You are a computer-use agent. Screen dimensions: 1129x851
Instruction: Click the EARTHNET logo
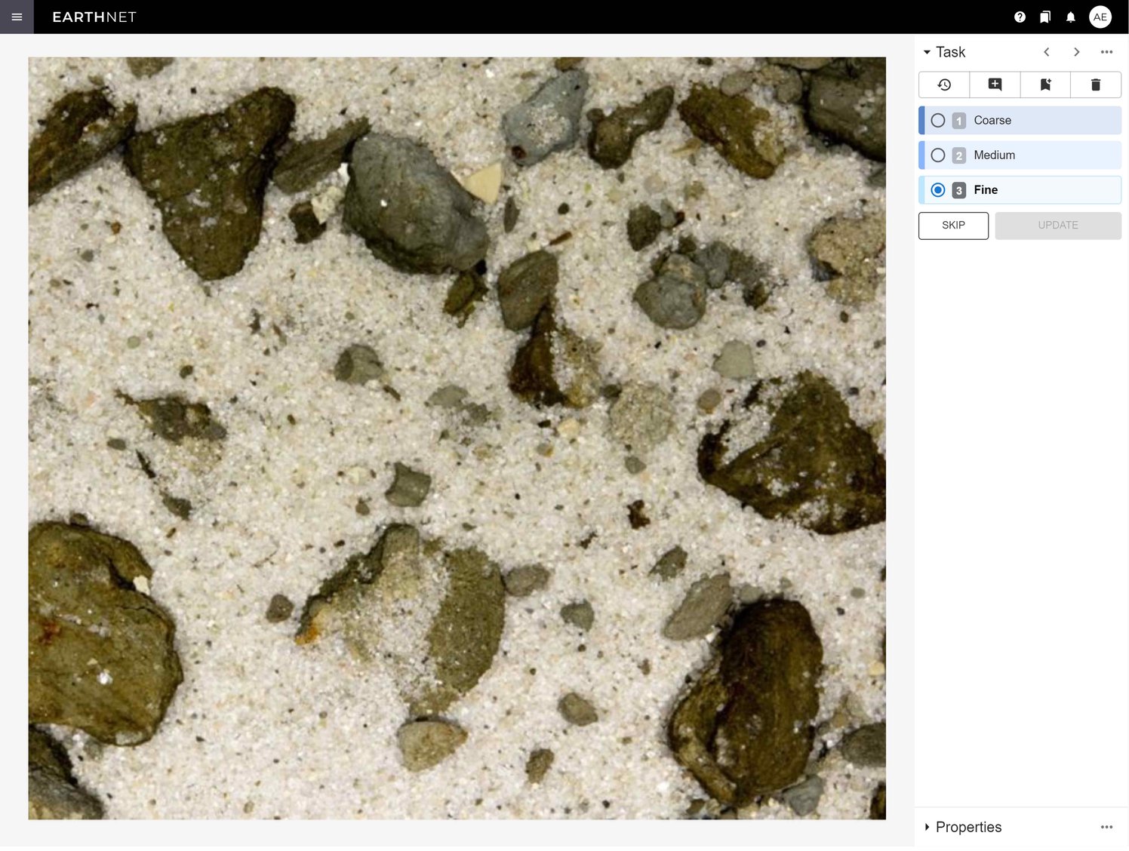(x=94, y=17)
